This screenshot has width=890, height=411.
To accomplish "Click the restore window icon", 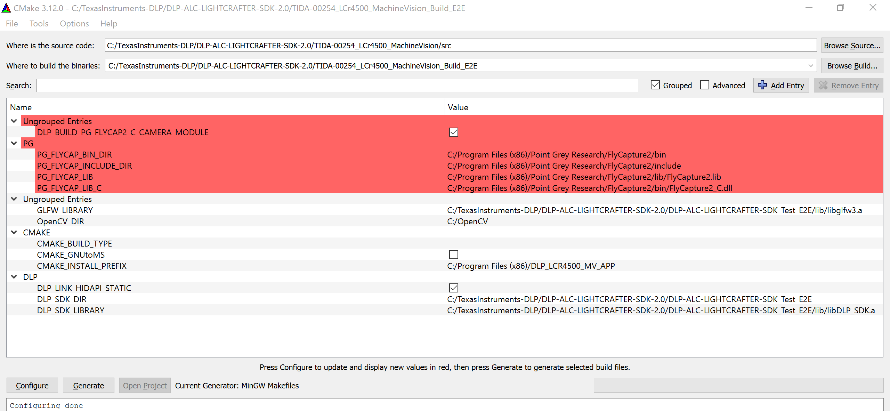I will click(840, 8).
